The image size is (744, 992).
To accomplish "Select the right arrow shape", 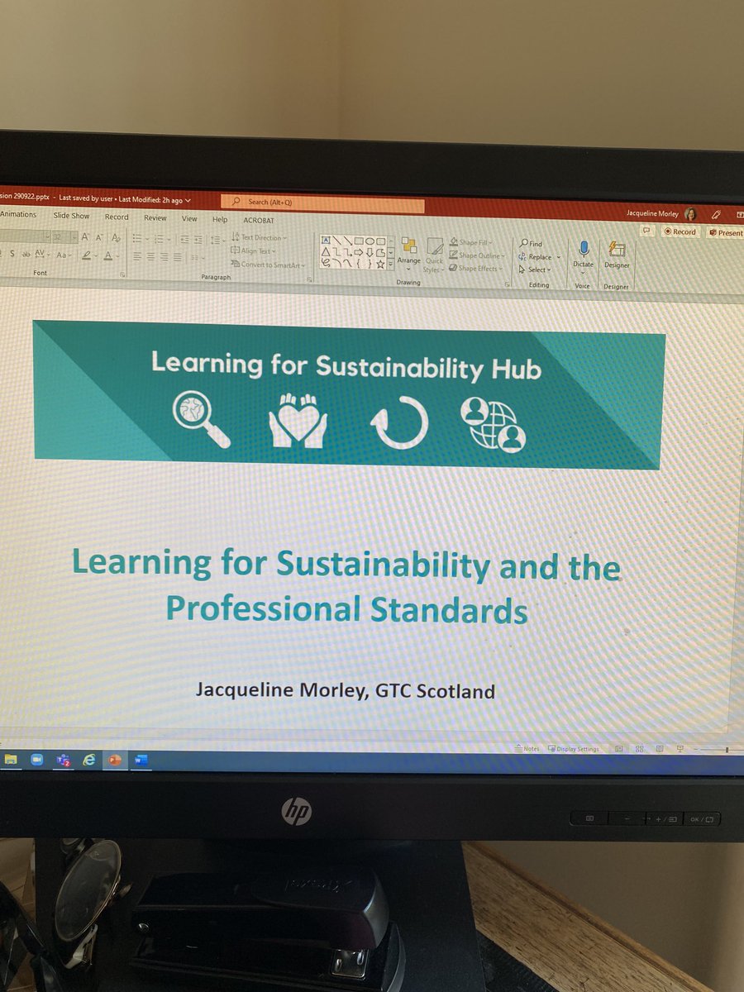I will click(359, 252).
